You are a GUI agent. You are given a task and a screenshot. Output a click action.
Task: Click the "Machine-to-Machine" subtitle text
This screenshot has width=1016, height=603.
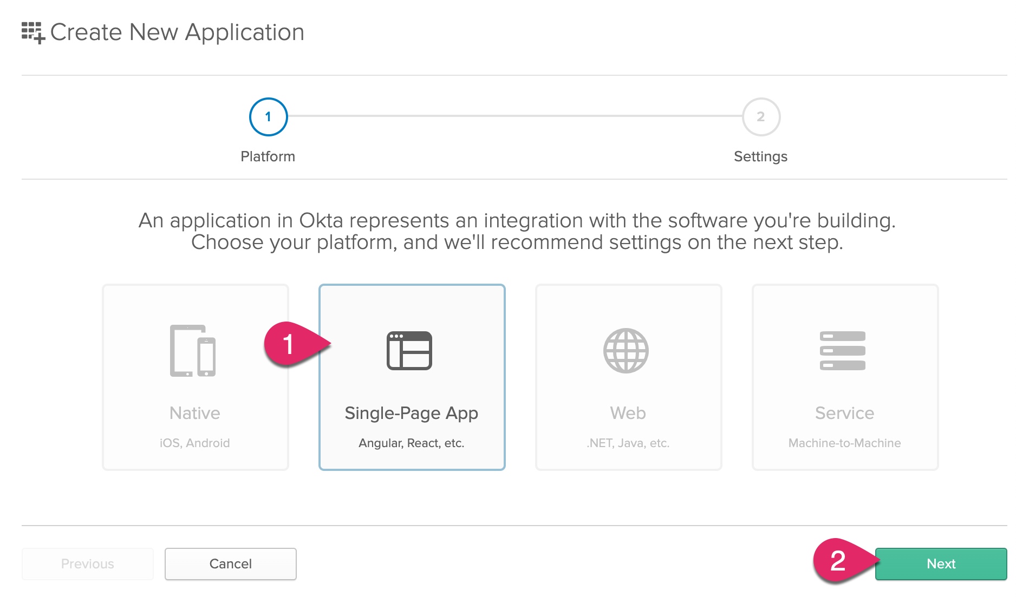coord(845,443)
